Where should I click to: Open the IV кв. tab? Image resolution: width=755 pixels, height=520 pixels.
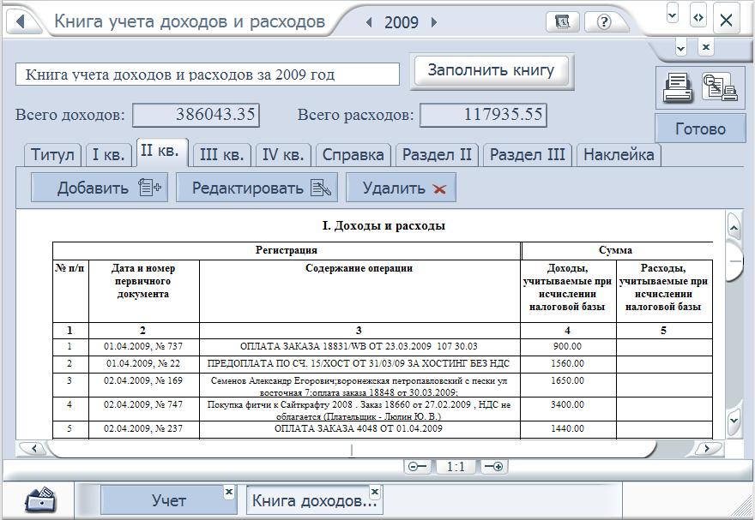(283, 155)
